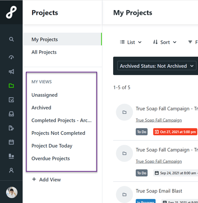Open the Project Due Today view
This screenshot has height=203, width=198.
click(52, 146)
